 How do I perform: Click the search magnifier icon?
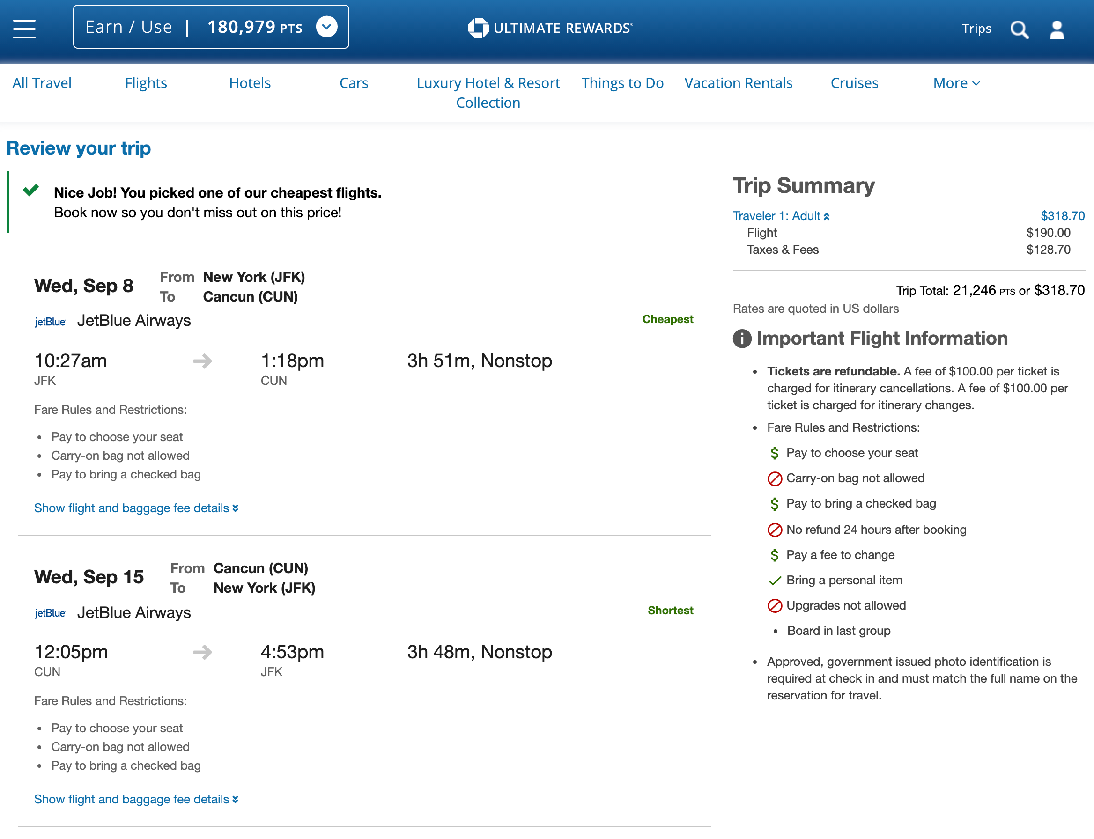(x=1020, y=30)
